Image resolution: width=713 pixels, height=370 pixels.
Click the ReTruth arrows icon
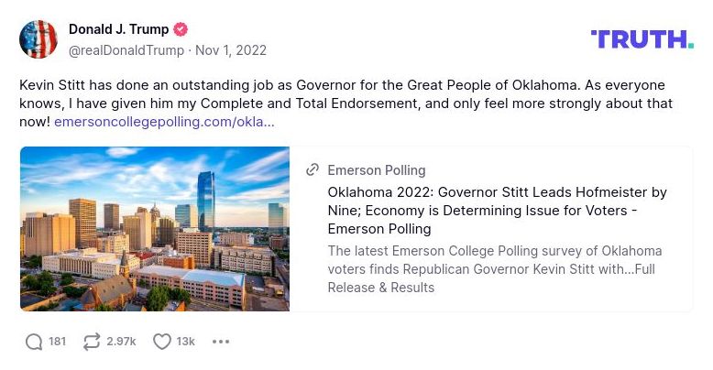click(92, 342)
